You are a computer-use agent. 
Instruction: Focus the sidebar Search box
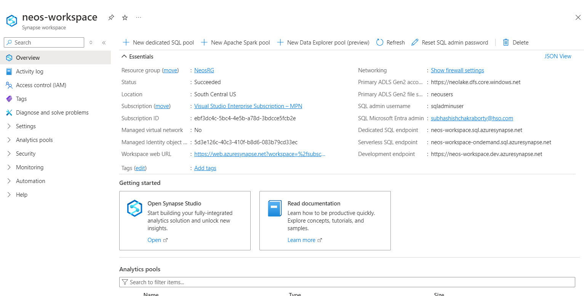pyautogui.click(x=44, y=43)
